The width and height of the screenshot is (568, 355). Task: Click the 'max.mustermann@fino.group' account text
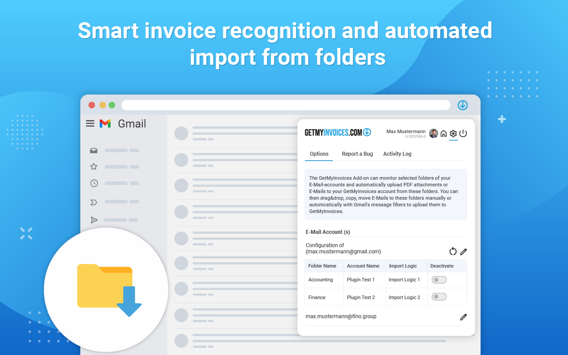[x=341, y=316]
